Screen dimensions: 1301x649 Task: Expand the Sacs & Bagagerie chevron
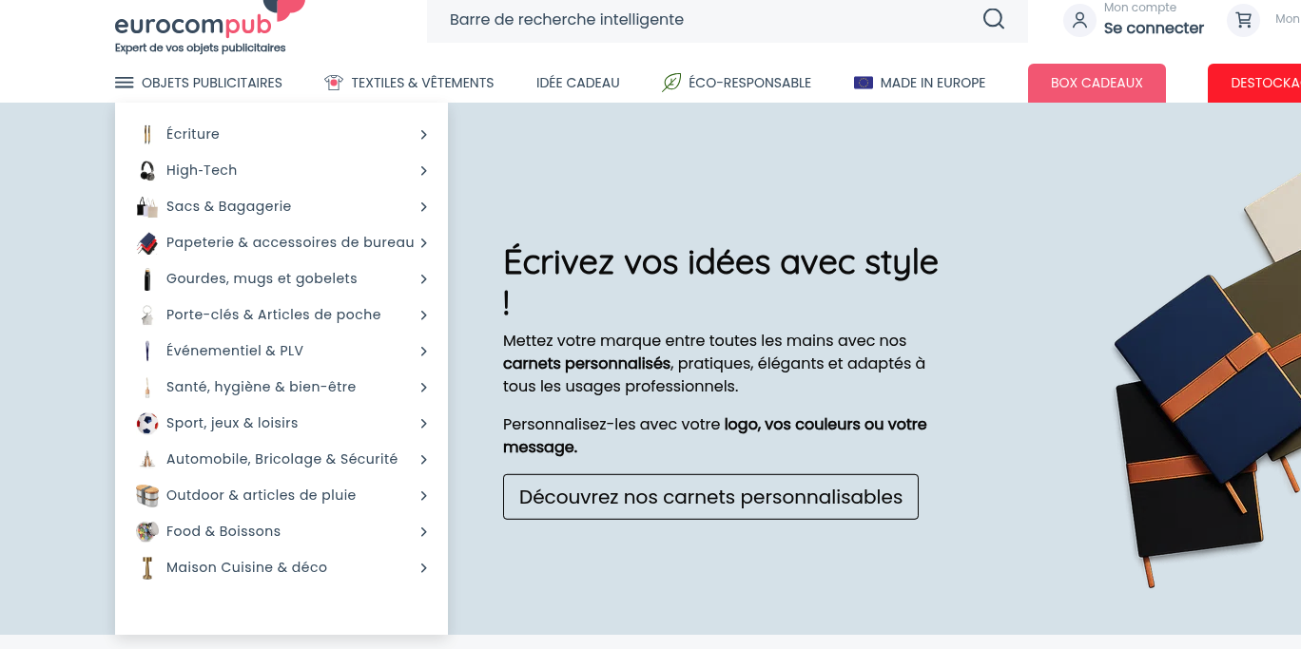pyautogui.click(x=423, y=207)
